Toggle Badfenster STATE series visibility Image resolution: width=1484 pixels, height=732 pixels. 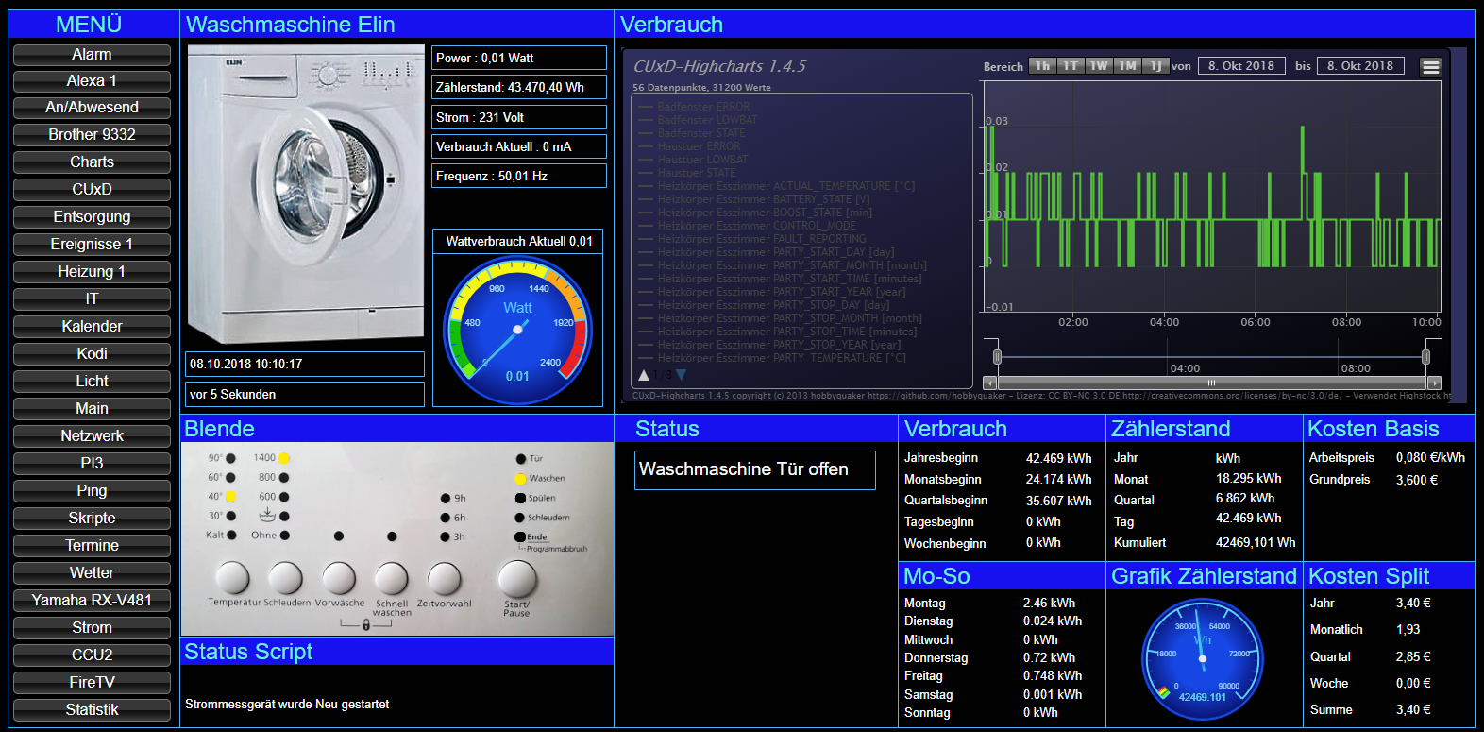click(x=692, y=133)
